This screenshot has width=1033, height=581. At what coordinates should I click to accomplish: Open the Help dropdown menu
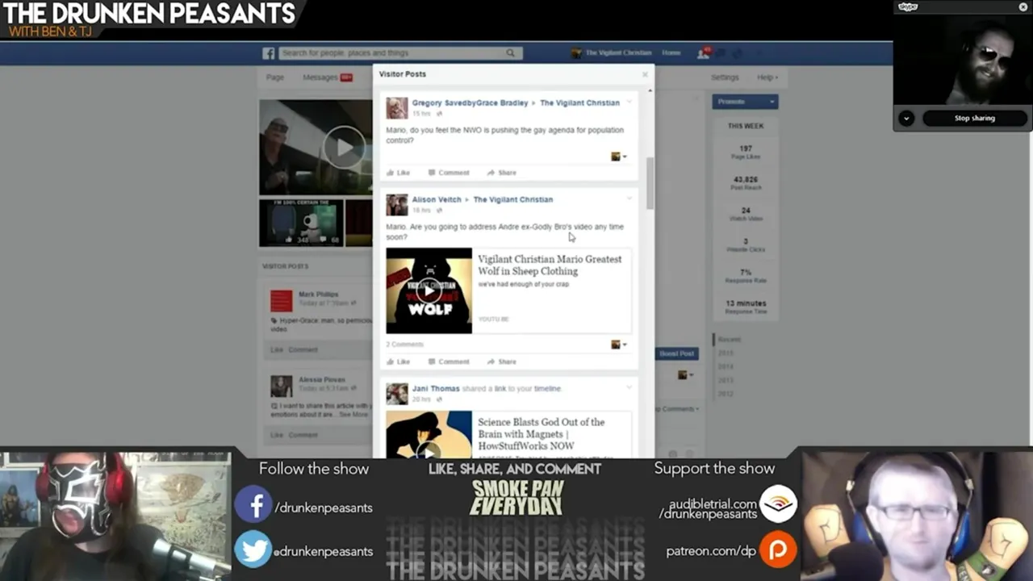[x=767, y=77]
